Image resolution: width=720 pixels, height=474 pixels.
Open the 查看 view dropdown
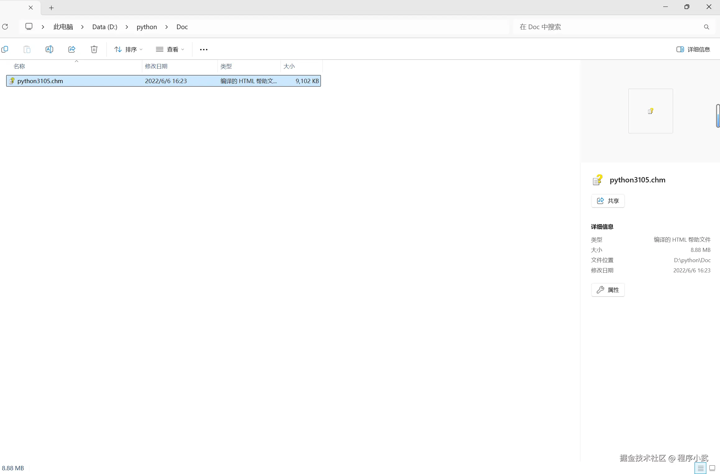pos(170,49)
